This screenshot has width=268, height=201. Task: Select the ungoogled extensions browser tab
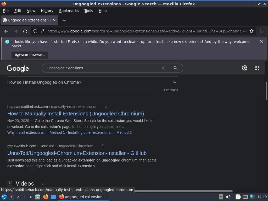29,20
